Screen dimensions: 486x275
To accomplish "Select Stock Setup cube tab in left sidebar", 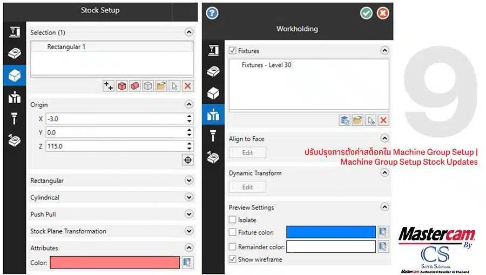I will point(15,75).
